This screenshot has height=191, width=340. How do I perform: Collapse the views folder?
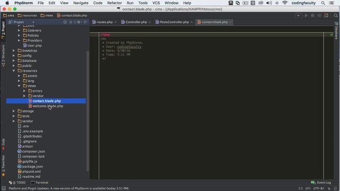click(x=19, y=86)
